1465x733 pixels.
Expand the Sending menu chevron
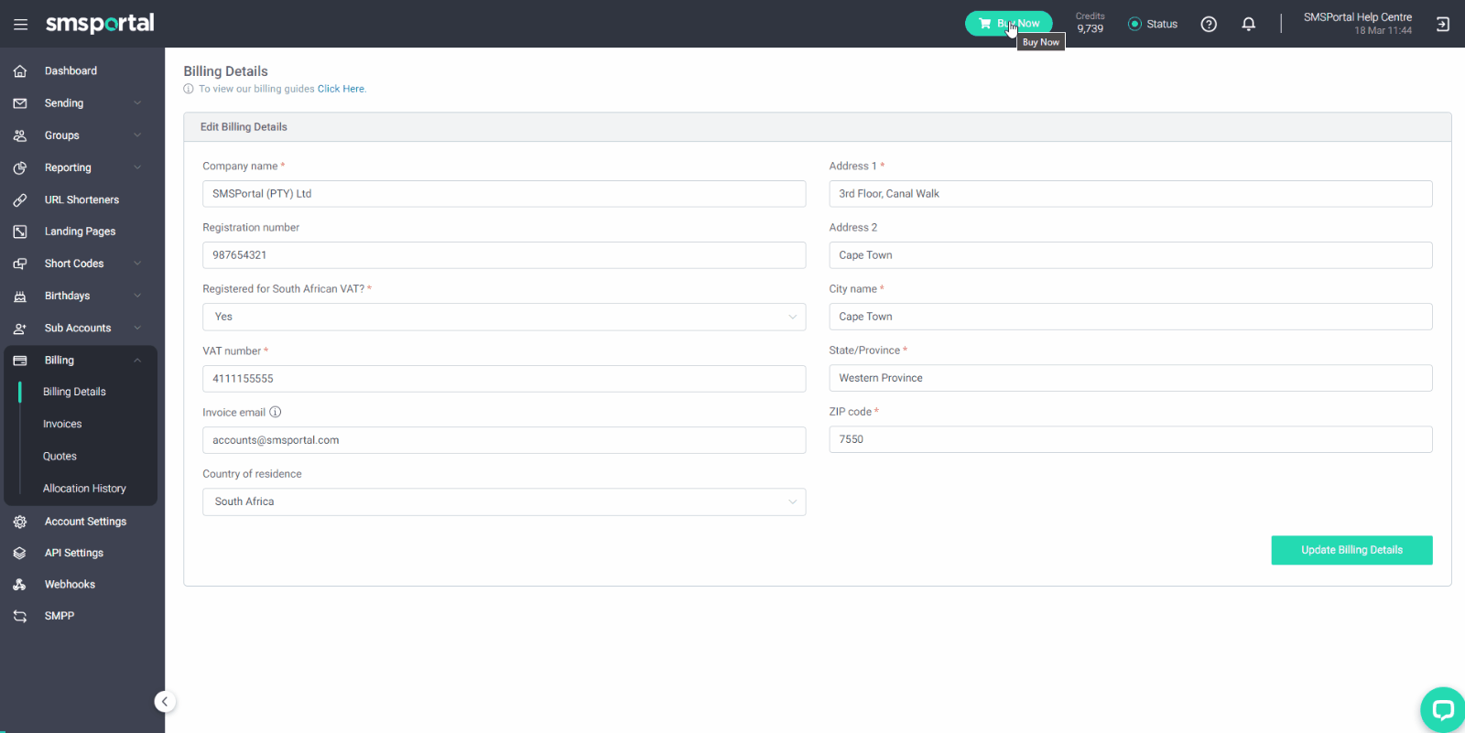137,103
